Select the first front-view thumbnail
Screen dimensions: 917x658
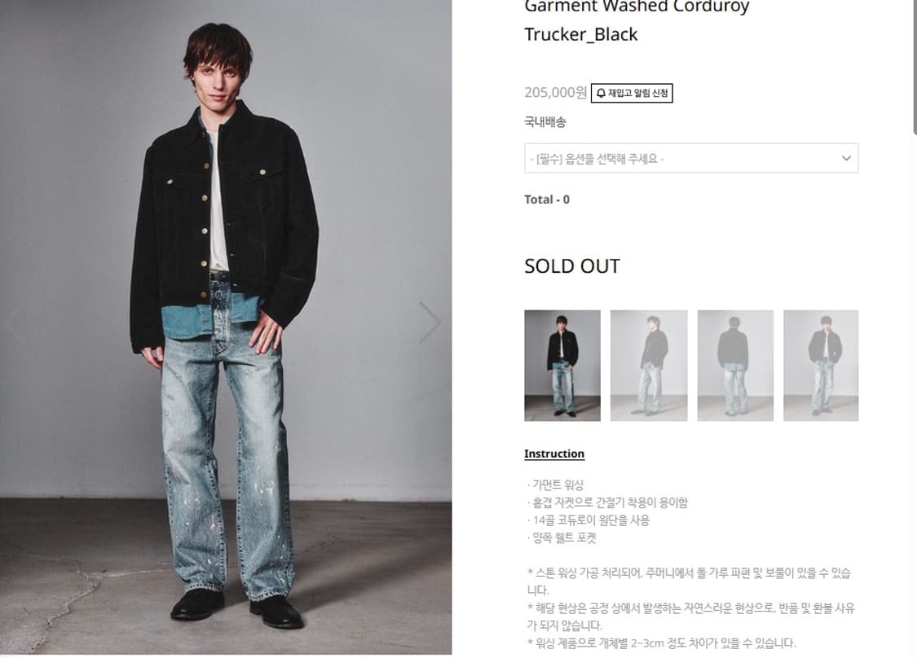(562, 365)
